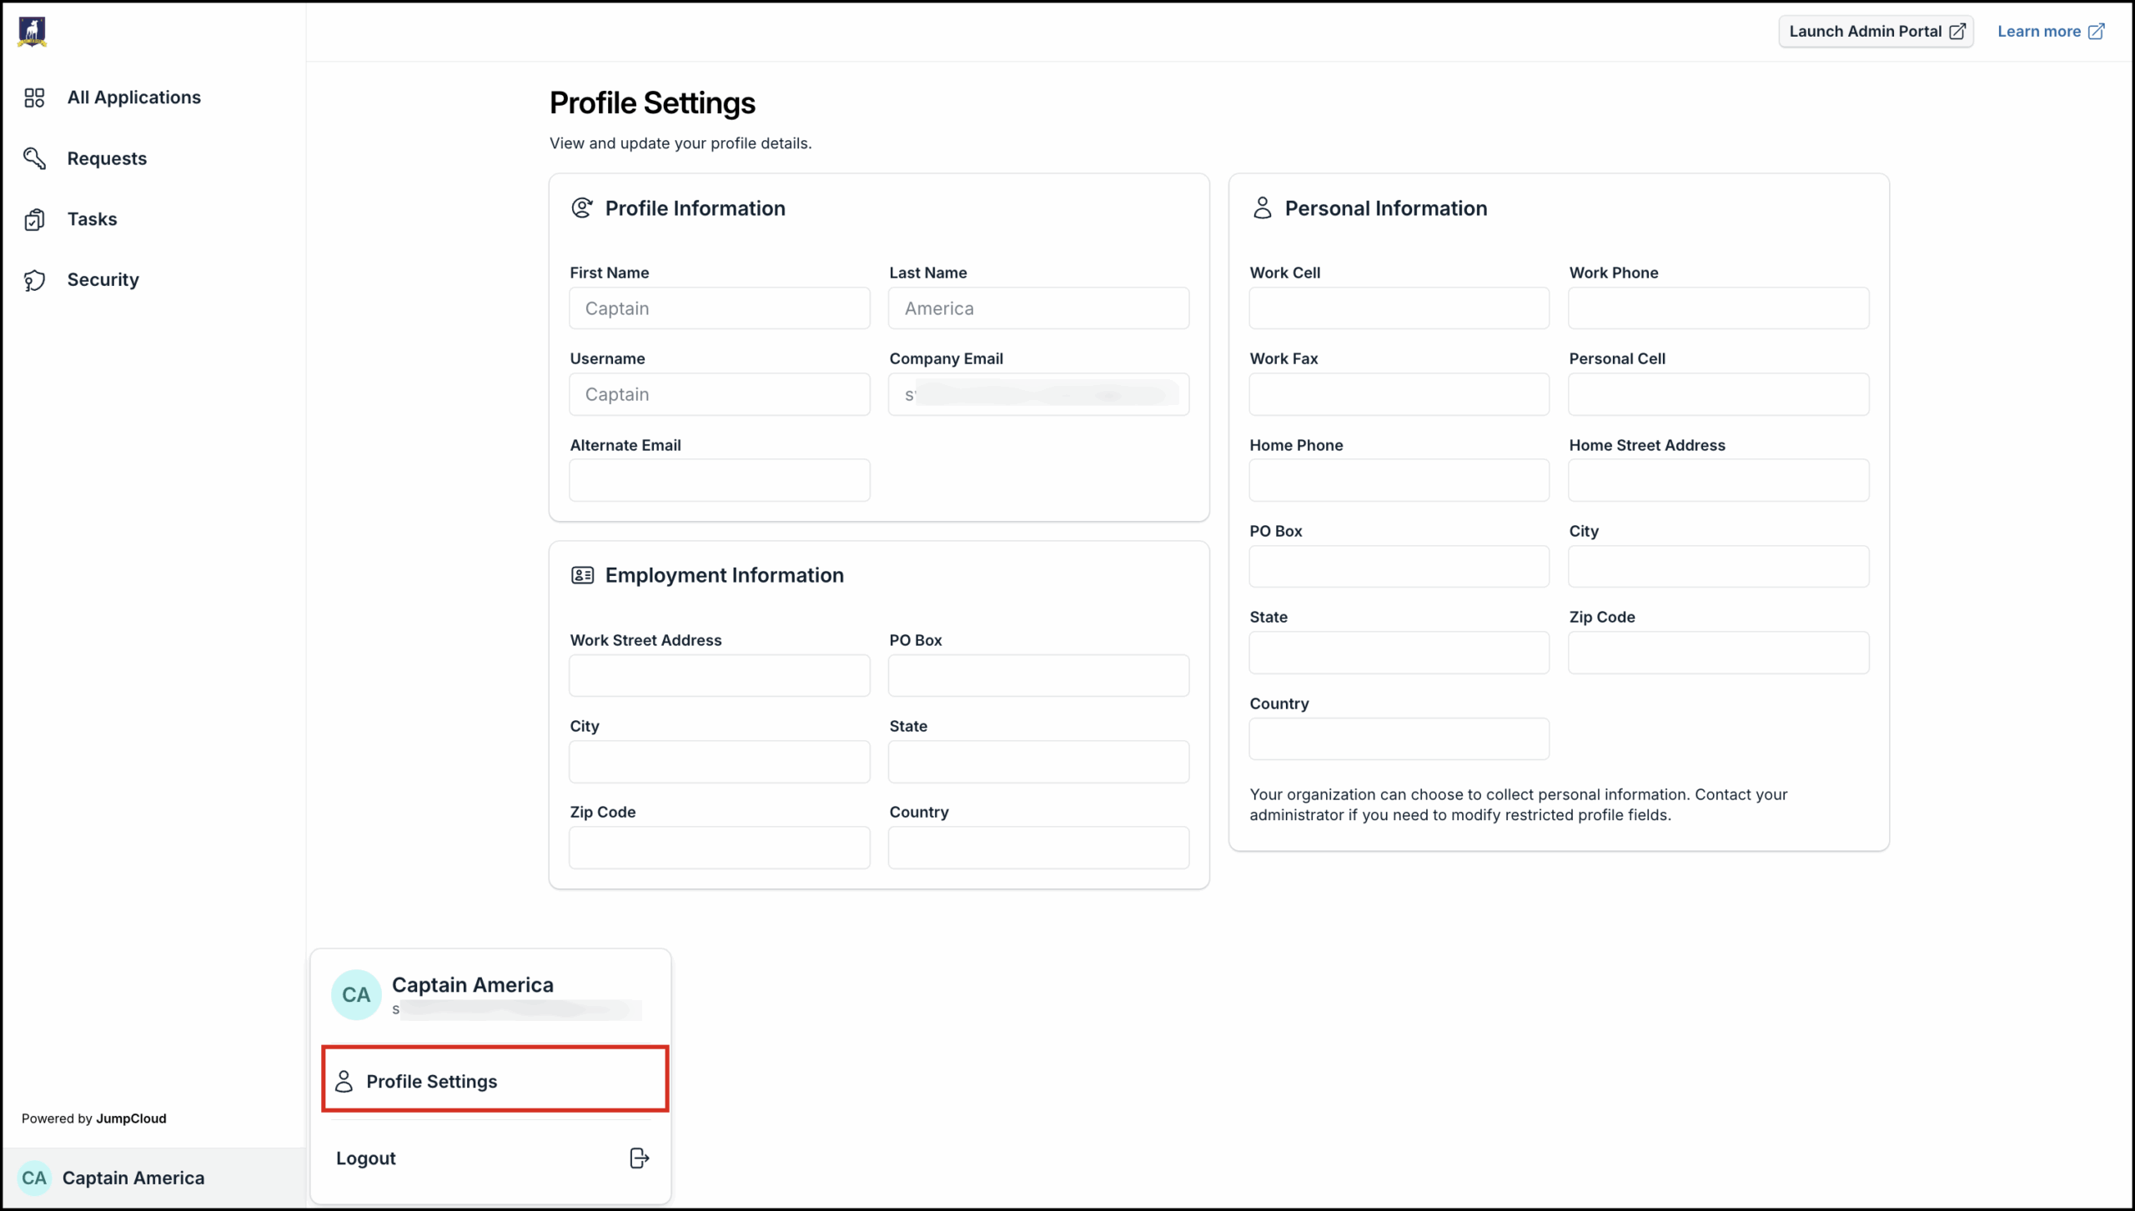Choose Logout from the account menu
Screen dimensions: 2135x1211
point(365,1158)
